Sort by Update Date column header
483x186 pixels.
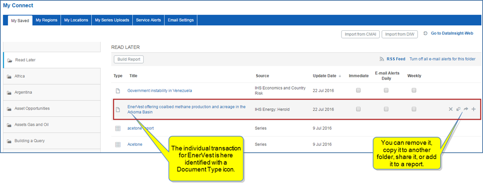[325, 76]
